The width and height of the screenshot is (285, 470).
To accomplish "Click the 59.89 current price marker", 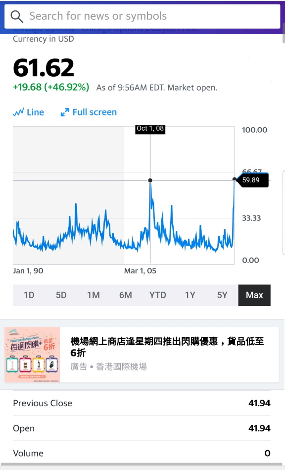I will coord(252,180).
